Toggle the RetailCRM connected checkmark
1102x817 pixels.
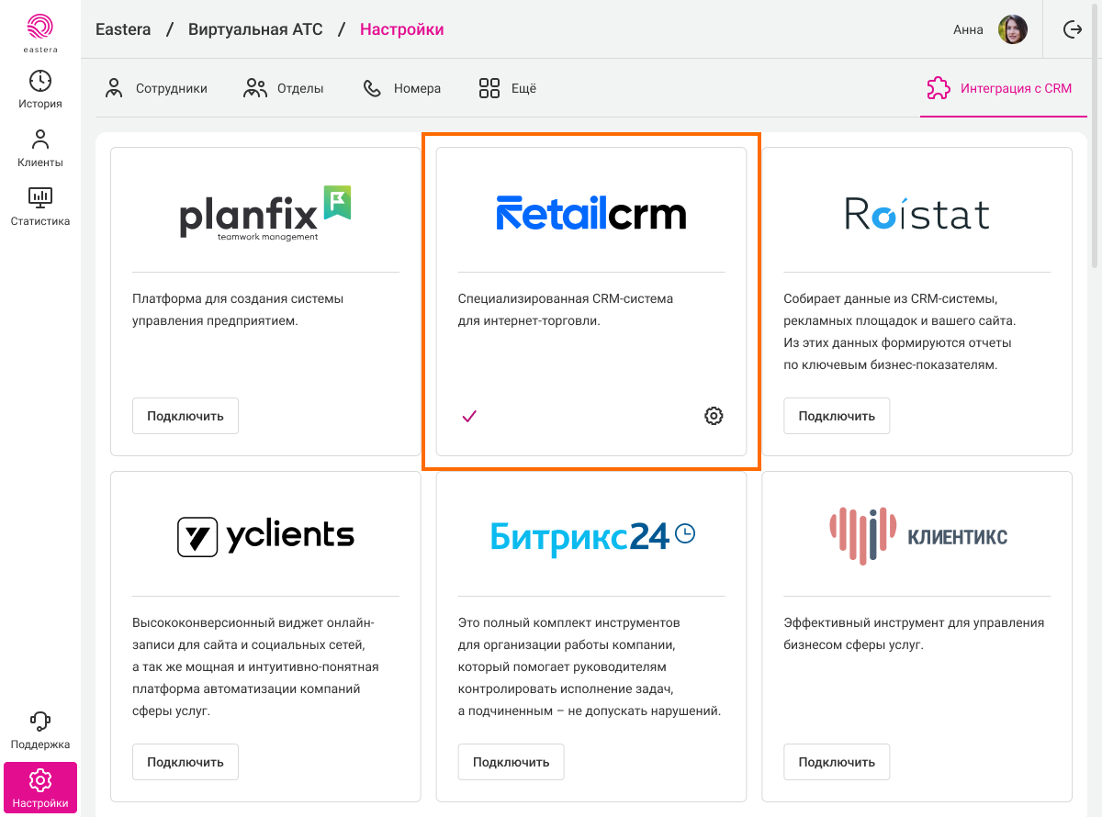point(469,416)
